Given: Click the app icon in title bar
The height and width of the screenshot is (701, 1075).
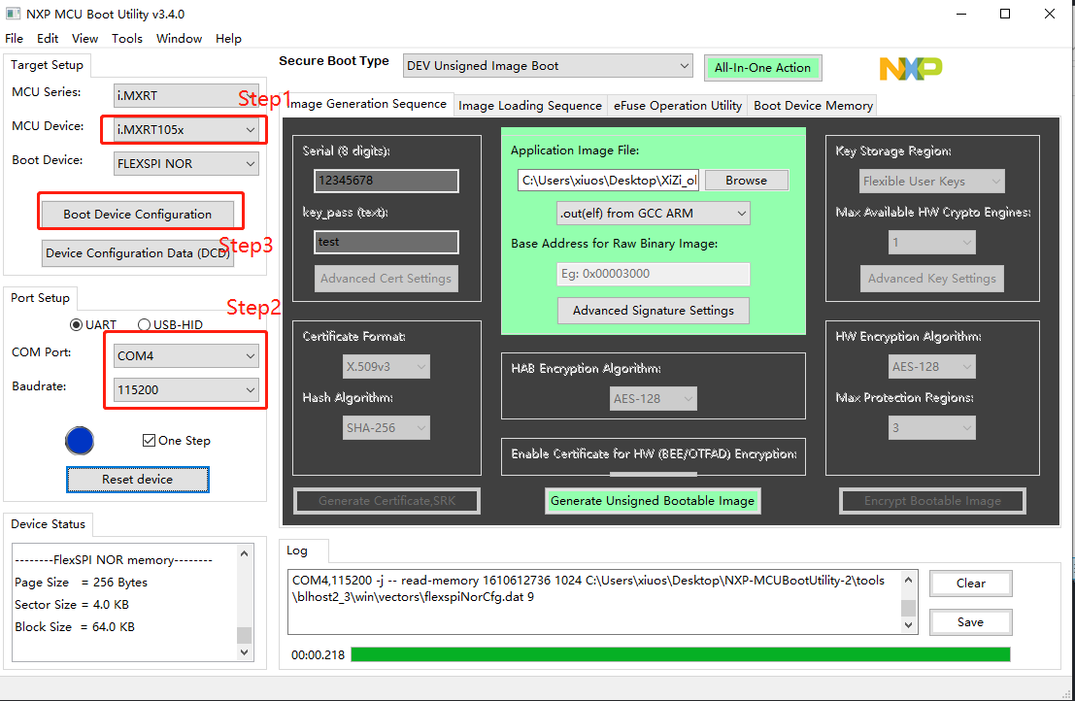Looking at the screenshot, I should coord(13,15).
